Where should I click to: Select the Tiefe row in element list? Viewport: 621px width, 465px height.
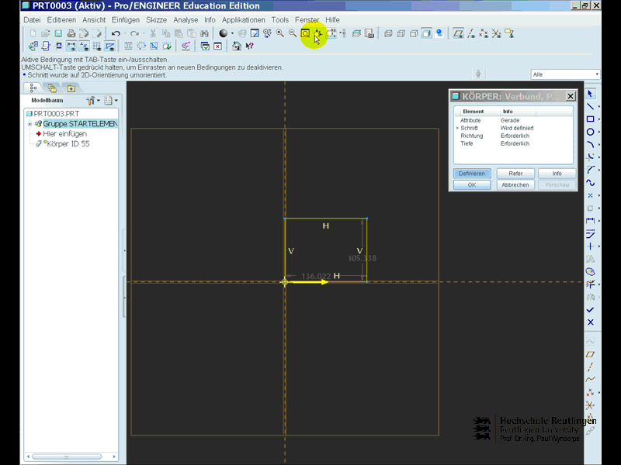[x=514, y=143]
